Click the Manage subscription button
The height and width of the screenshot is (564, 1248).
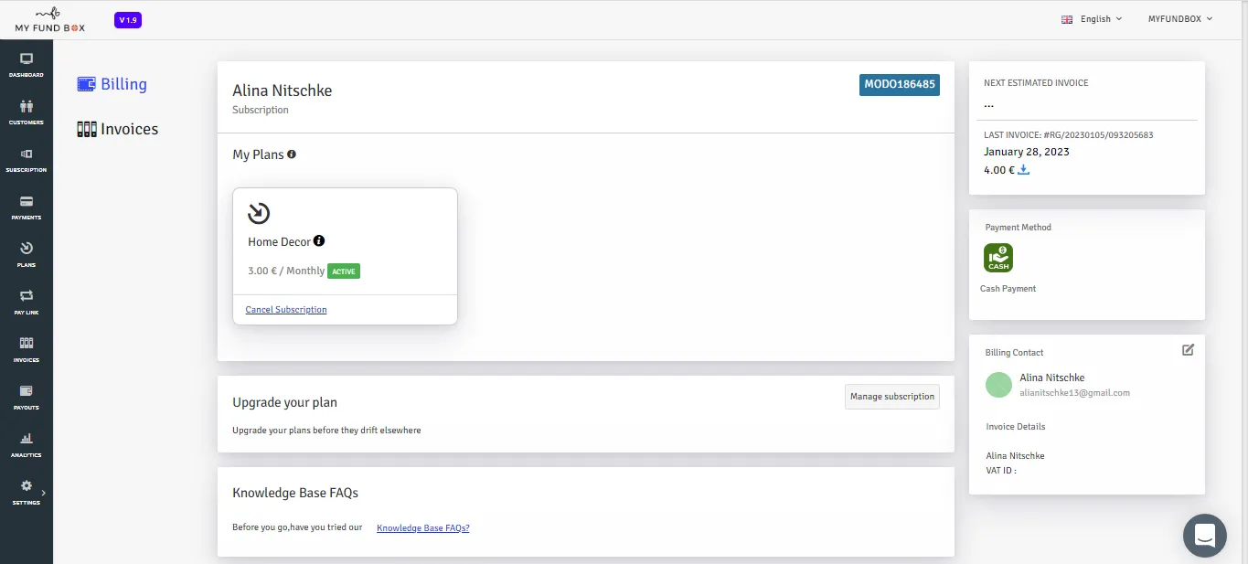tap(892, 397)
